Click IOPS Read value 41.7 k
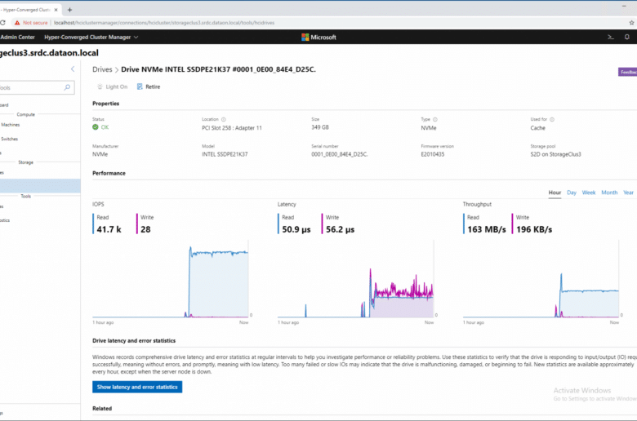 coord(109,229)
